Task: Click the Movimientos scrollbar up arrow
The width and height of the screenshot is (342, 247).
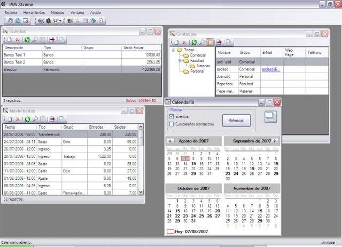Action: pyautogui.click(x=141, y=127)
